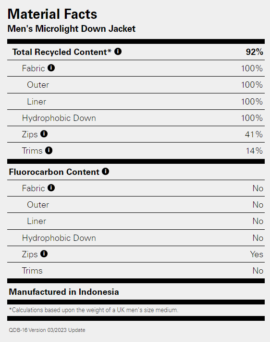Image resolution: width=270 pixels, height=342 pixels.
Task: Click the 92% total recycled value
Action: point(254,52)
